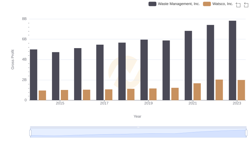Image resolution: width=252 pixels, height=145 pixels.
Task: Click the 2020 Waste Management dark bar
Action: [x=166, y=70]
